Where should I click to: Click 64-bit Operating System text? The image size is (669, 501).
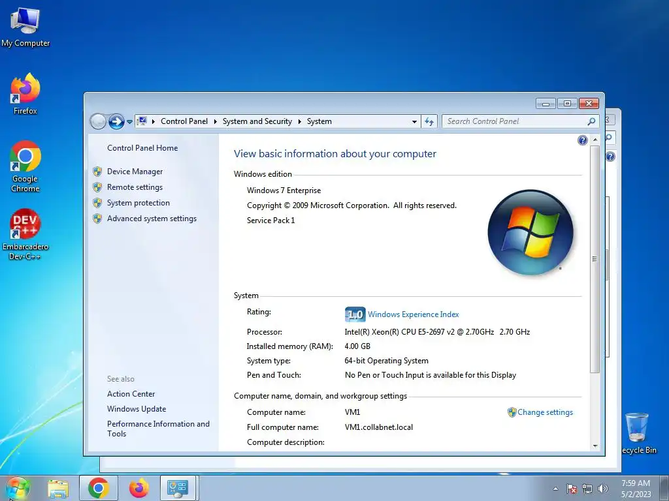click(386, 361)
